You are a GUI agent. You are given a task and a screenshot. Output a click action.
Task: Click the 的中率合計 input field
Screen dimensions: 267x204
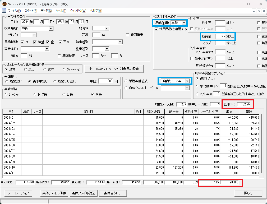point(220,52)
